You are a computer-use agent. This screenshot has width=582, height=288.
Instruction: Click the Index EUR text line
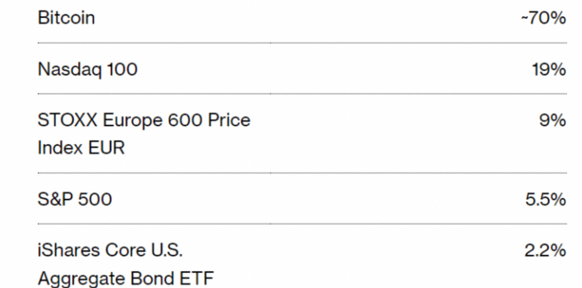pyautogui.click(x=81, y=148)
